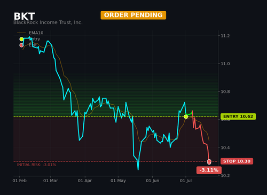The height and width of the screenshot is (195, 267).
Task: Click the entry point marker on chart
Action: (186, 116)
